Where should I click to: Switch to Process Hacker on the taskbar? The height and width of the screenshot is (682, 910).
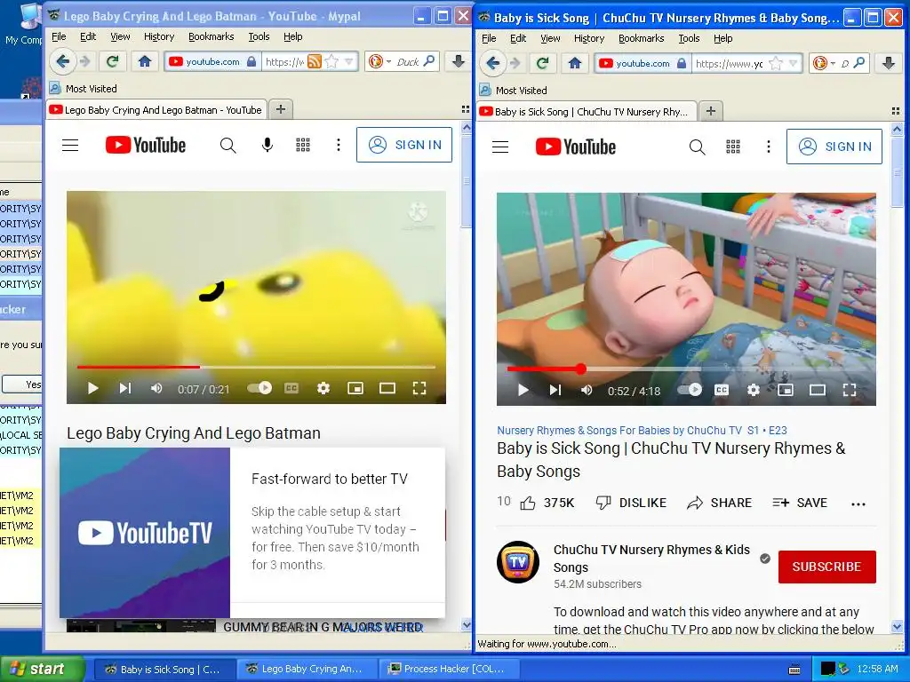point(448,670)
